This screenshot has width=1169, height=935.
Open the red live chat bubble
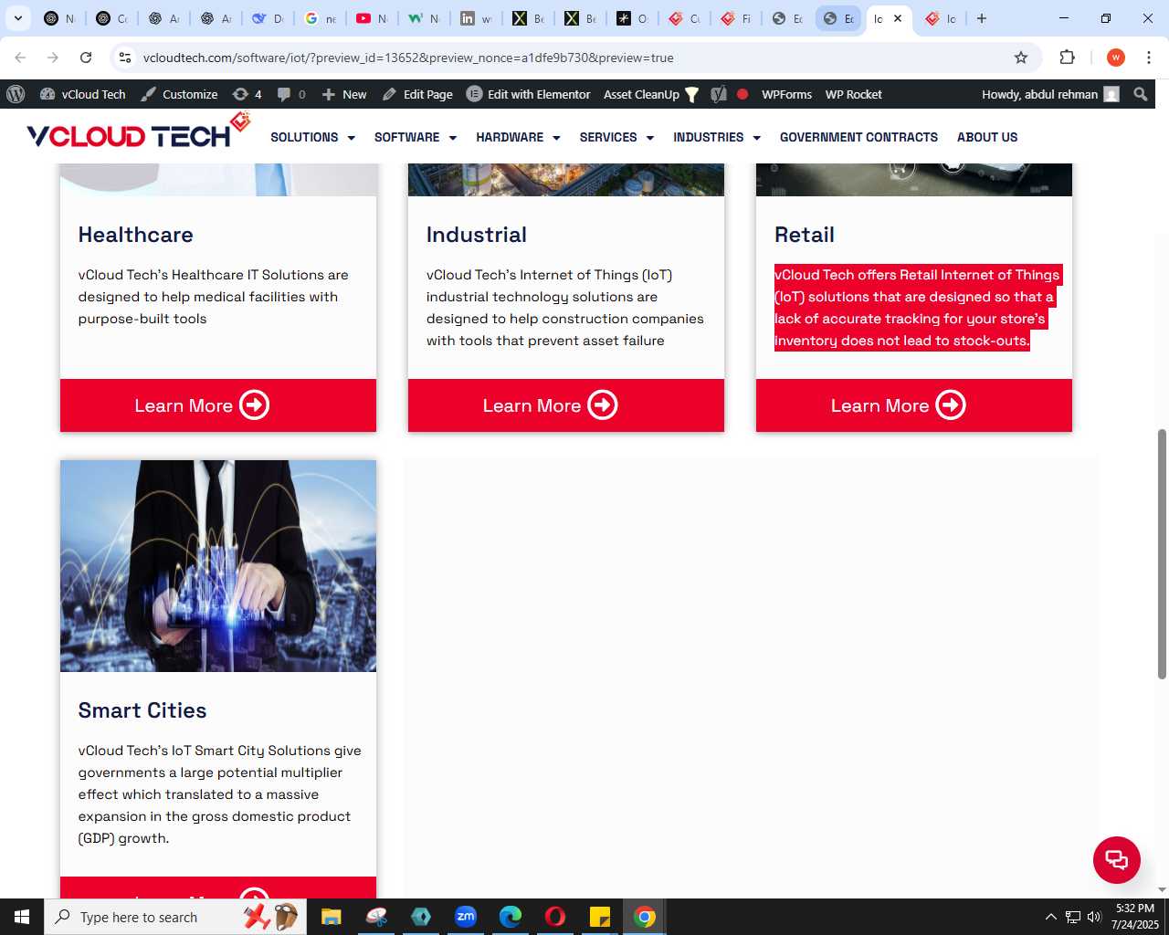1117,860
